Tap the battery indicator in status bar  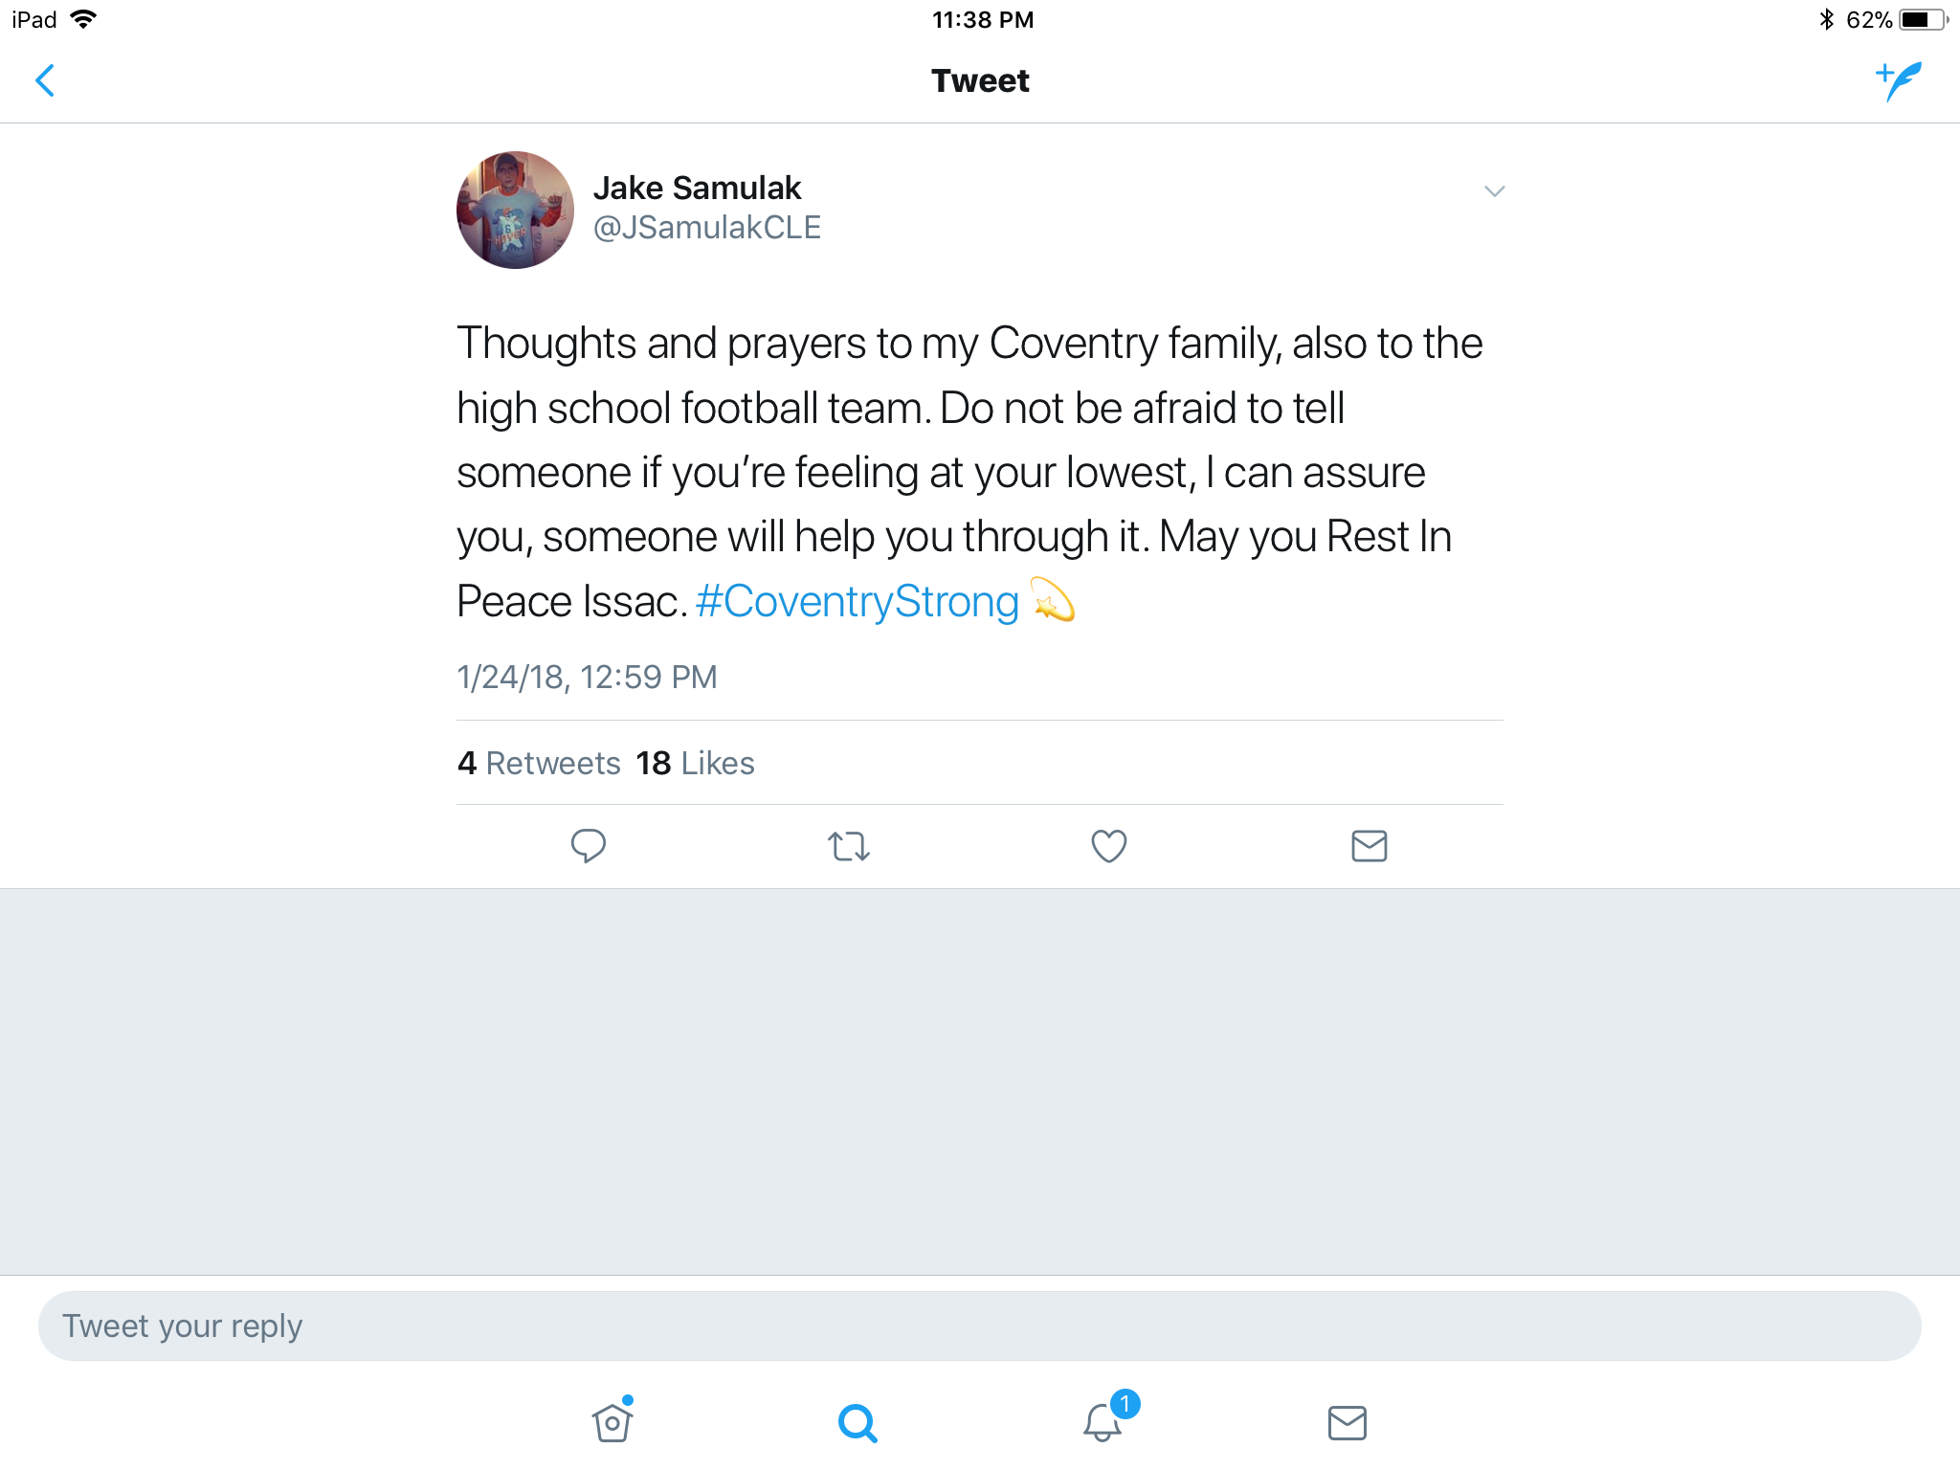click(1922, 20)
